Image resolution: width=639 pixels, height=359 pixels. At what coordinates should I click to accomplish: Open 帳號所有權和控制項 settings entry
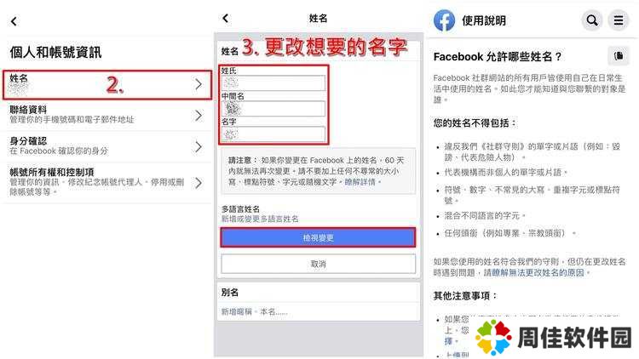point(107,181)
